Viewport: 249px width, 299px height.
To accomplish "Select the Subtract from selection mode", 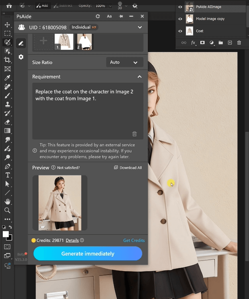I will click(x=63, y=6).
